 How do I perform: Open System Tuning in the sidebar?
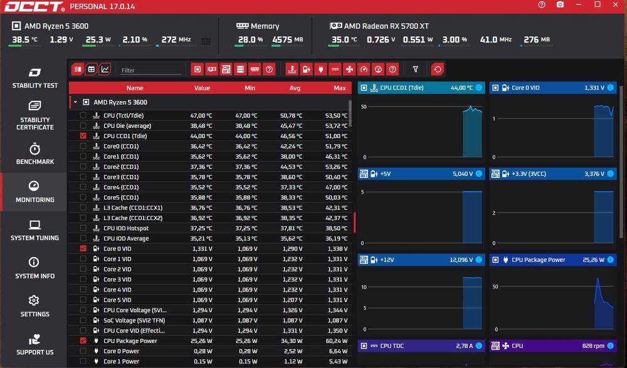click(34, 230)
